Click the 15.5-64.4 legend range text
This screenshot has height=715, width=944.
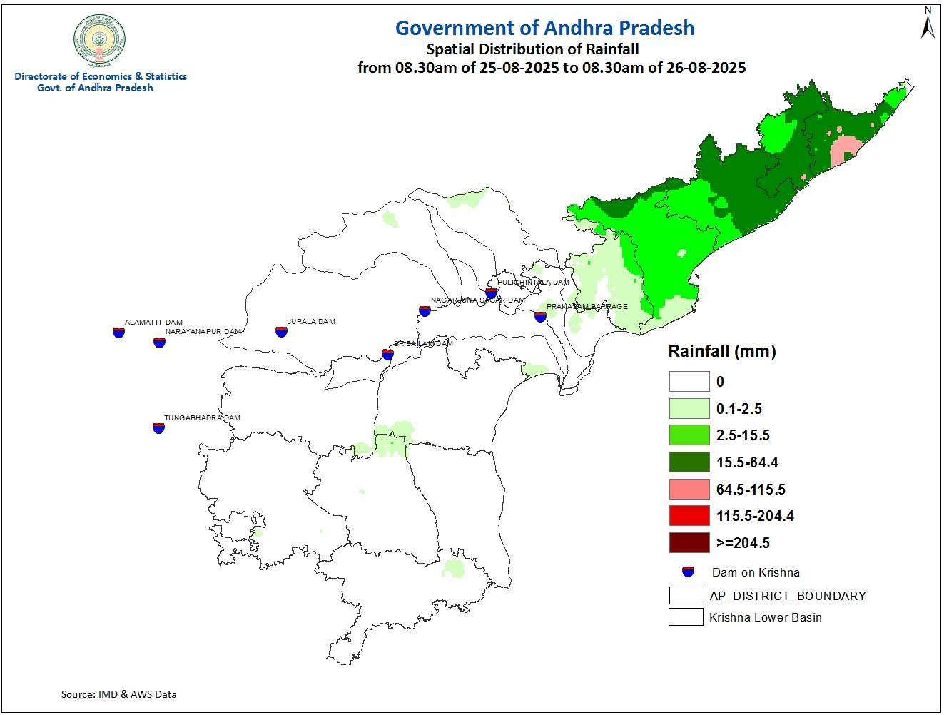tap(747, 462)
